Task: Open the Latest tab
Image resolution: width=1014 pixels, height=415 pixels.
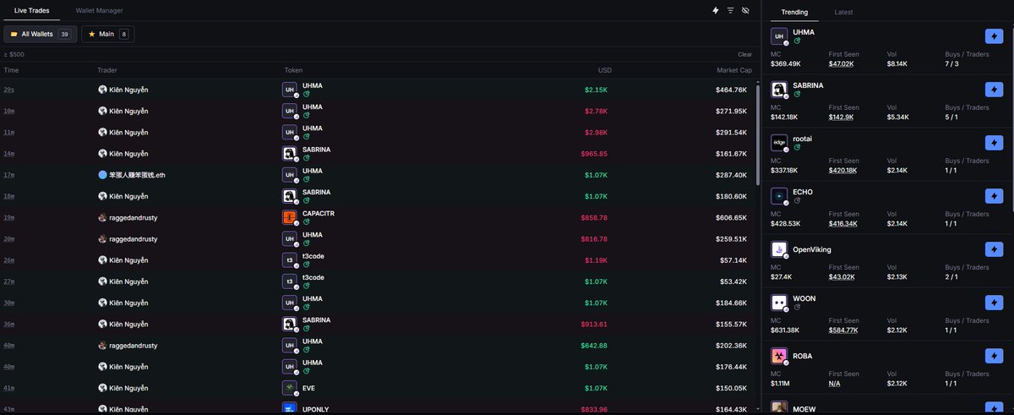Action: coord(843,12)
